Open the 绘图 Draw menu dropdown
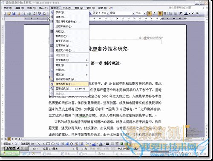 9,144
